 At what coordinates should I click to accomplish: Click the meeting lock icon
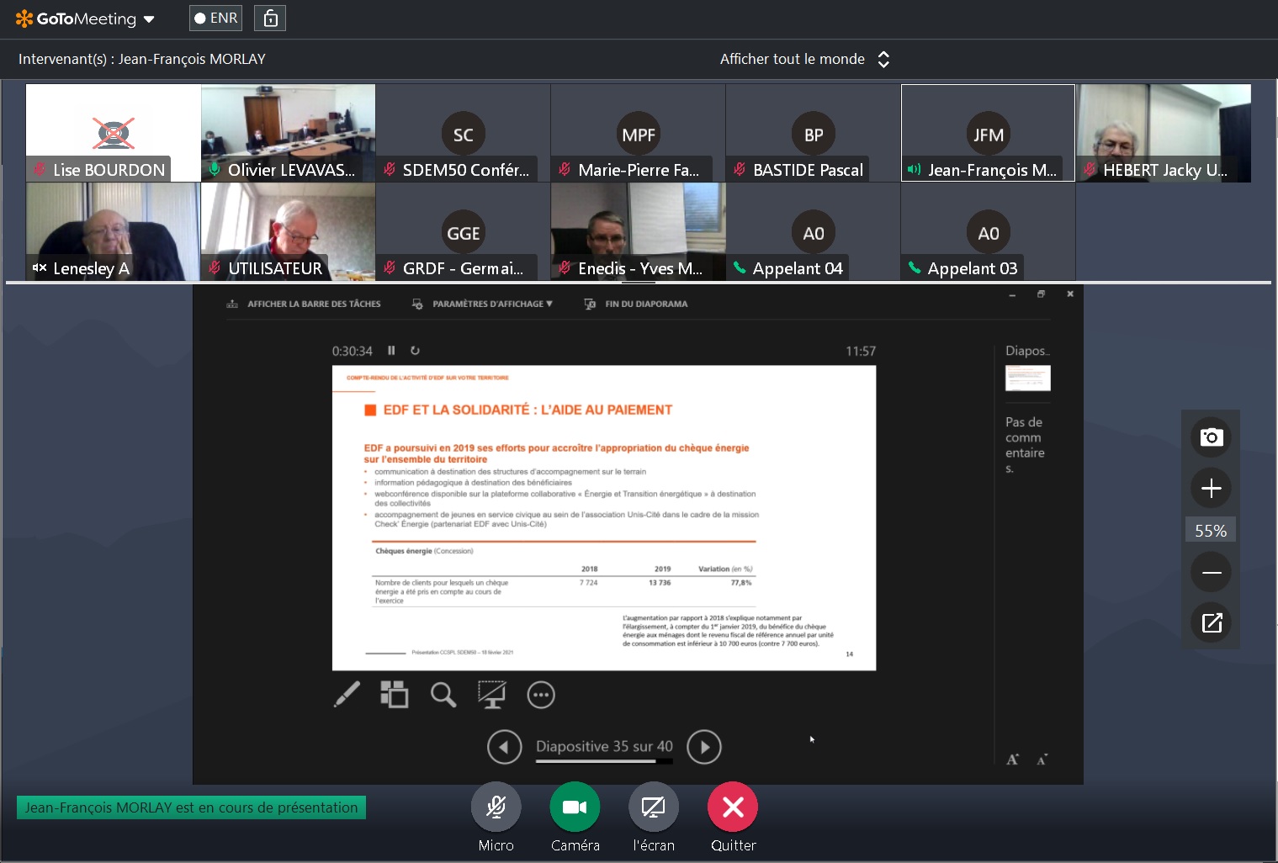(x=271, y=18)
